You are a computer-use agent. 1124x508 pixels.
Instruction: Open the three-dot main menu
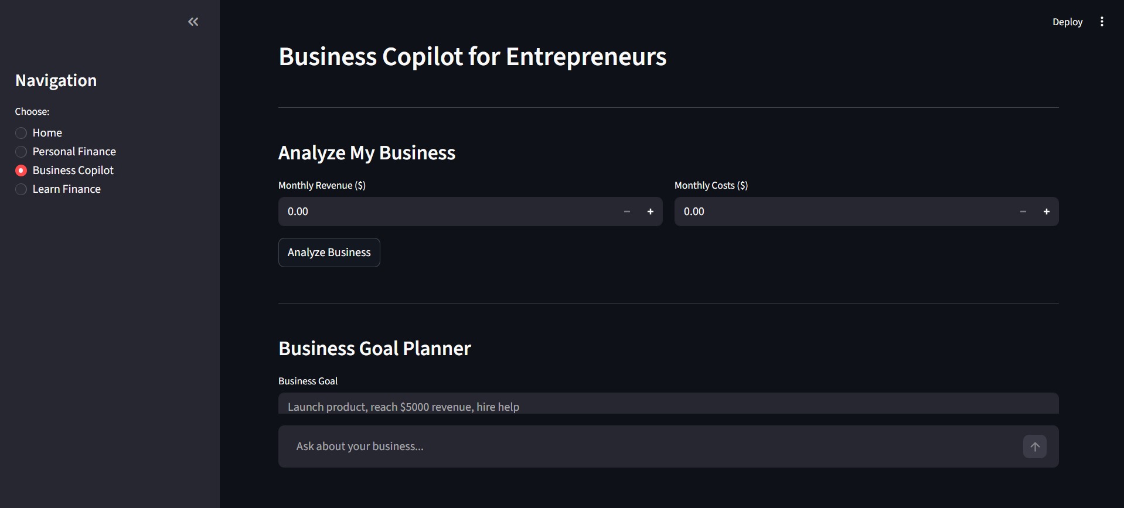coord(1102,22)
